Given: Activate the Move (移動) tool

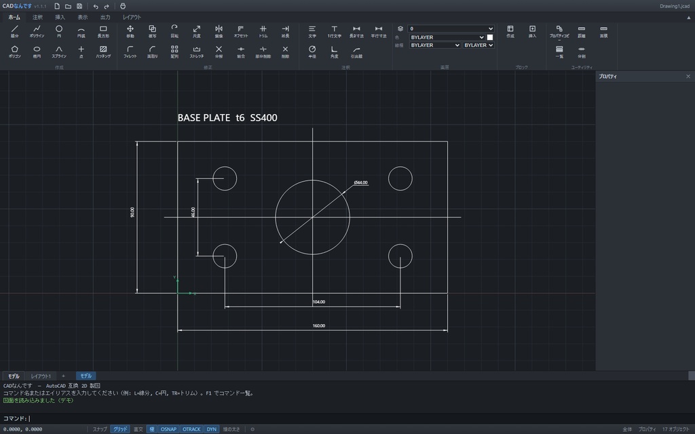Looking at the screenshot, I should point(130,31).
